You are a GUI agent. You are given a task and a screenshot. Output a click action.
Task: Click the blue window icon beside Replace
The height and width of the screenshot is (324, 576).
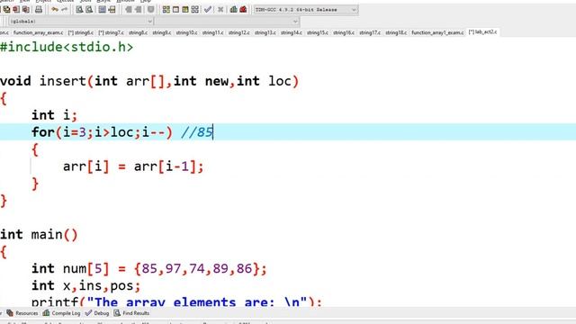coord(103,10)
